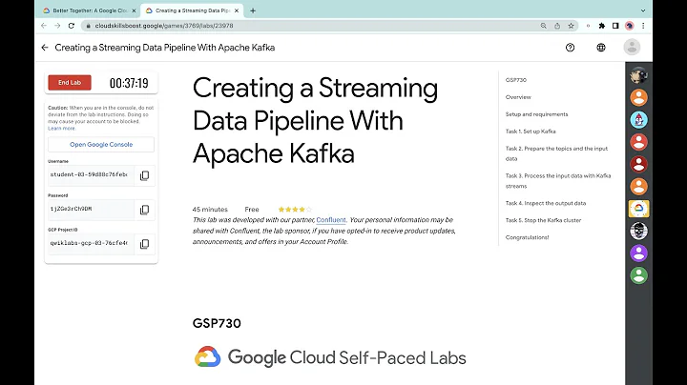Copy the Username value

tap(144, 175)
